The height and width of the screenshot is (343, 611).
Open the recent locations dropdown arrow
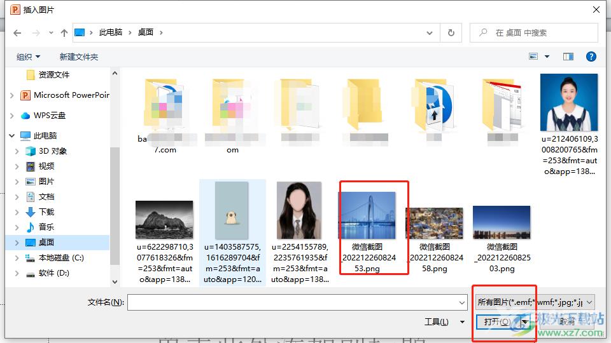[51, 33]
